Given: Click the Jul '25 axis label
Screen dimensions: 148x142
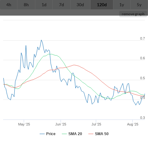Looking at the screenshot, I should 96,124.
